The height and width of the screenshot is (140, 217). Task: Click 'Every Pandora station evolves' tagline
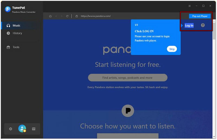(128, 87)
